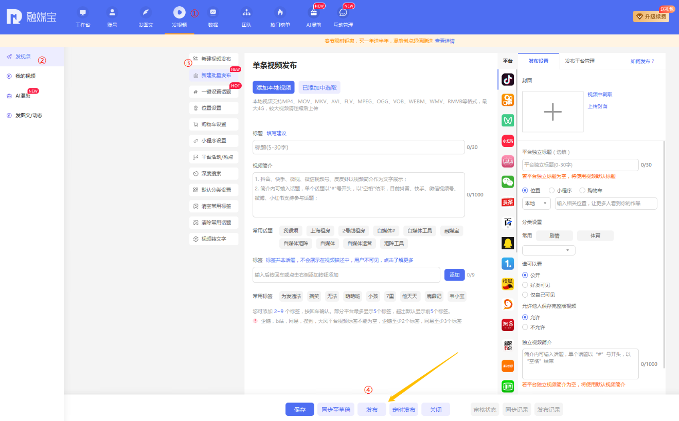Open the 账号 account icon
The height and width of the screenshot is (421, 679).
click(x=112, y=12)
